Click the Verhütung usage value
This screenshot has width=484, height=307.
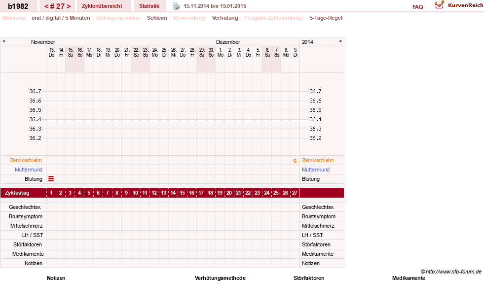224,18
